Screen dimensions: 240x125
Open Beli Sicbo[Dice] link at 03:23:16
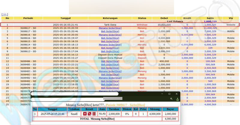pos(110,61)
